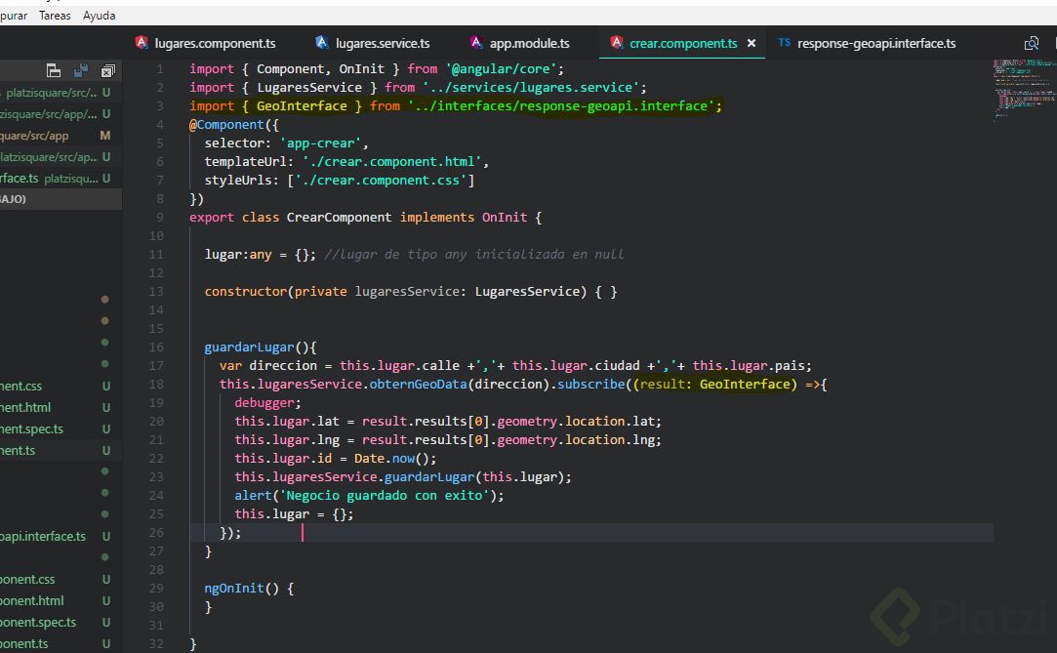
Task: Click 'GeoInterface' in the line 3 import
Action: pos(302,105)
